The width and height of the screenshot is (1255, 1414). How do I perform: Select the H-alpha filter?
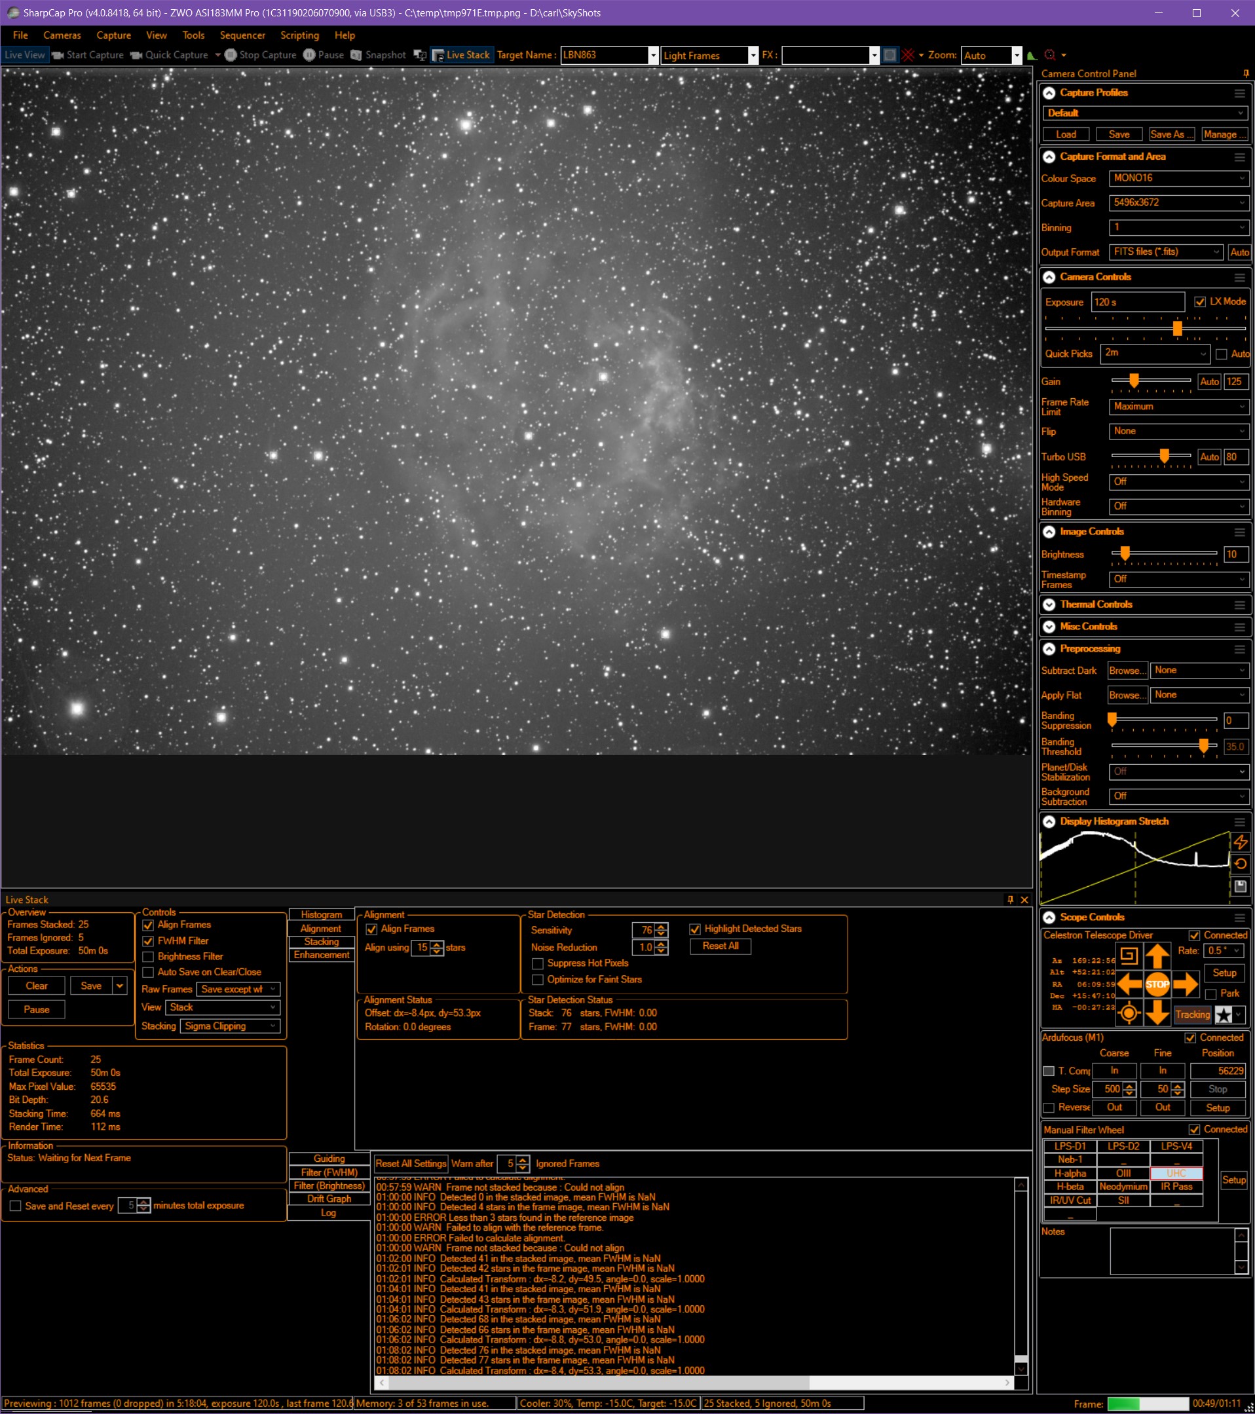click(x=1070, y=1173)
